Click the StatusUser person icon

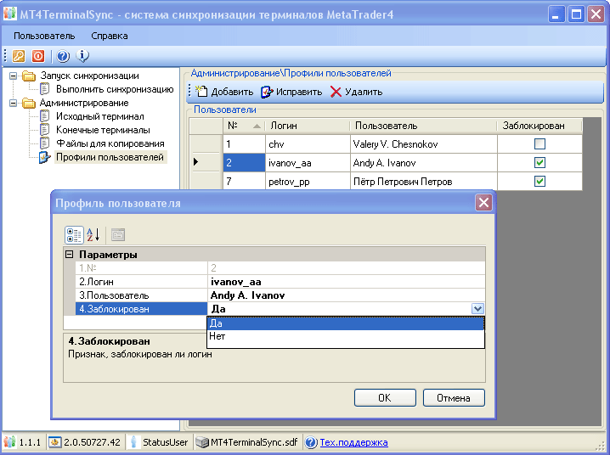pos(133,442)
